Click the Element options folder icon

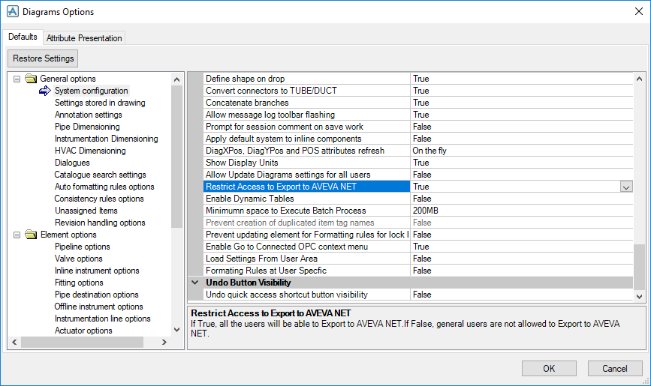point(31,235)
